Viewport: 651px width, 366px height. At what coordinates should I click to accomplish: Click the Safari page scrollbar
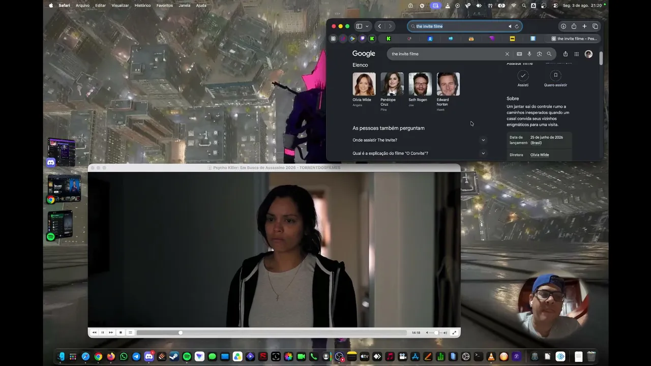(601, 58)
